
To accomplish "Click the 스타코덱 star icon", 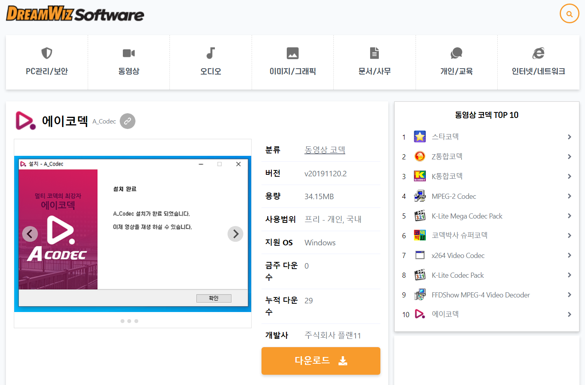I will (419, 136).
